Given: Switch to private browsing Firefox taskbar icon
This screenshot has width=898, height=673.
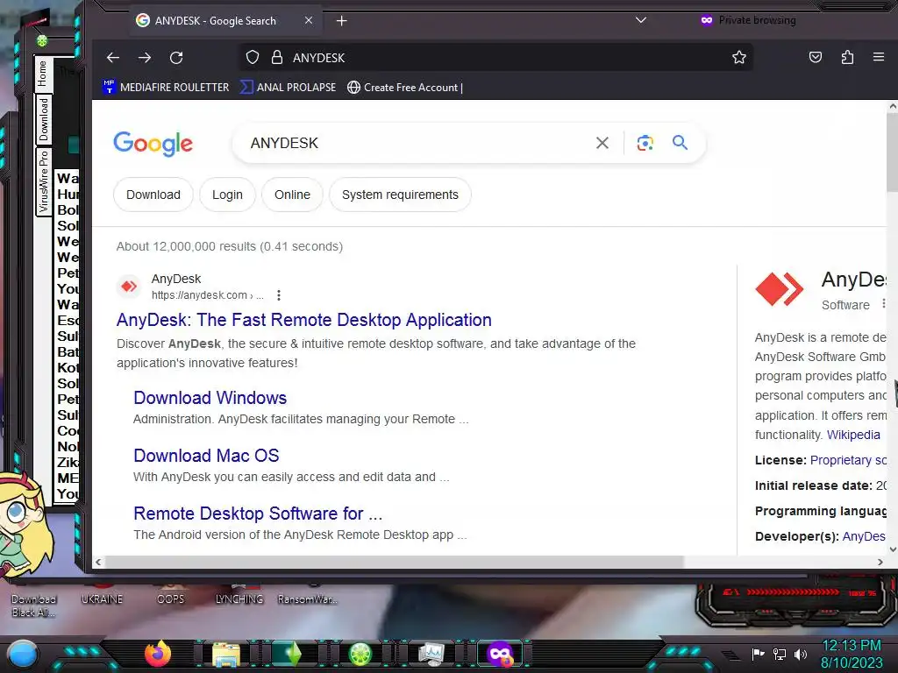Looking at the screenshot, I should click(x=499, y=654).
